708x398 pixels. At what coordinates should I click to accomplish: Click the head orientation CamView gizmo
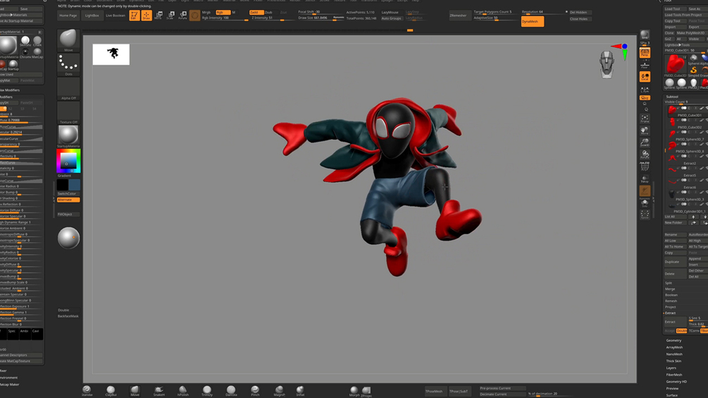(607, 63)
